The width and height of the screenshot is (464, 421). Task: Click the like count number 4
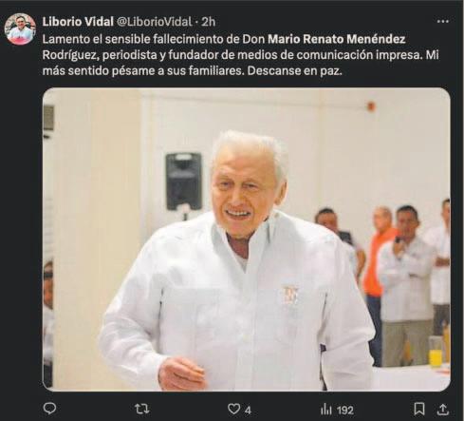(x=248, y=411)
